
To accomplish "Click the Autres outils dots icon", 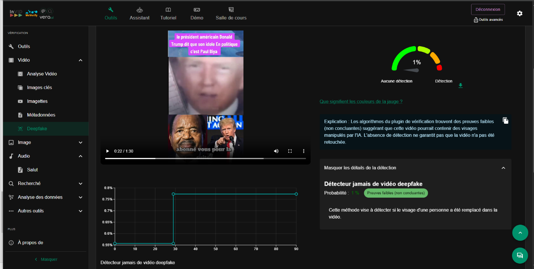I will point(11,211).
